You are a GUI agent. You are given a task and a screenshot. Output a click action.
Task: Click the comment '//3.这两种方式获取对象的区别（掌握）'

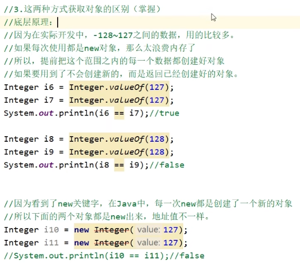[82, 9]
